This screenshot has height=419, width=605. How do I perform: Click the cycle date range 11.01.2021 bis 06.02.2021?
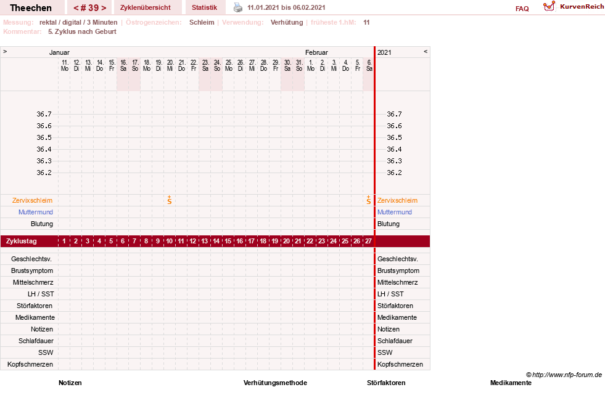[x=286, y=8]
